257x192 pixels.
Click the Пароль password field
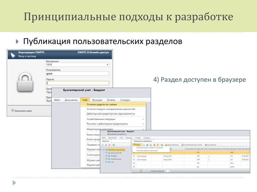tap(77, 83)
